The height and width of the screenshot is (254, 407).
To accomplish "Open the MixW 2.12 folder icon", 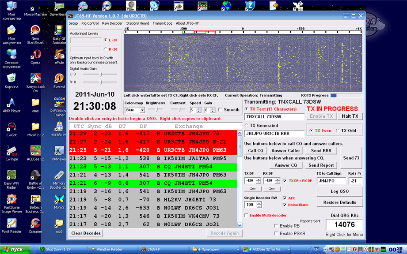I will point(35,129).
